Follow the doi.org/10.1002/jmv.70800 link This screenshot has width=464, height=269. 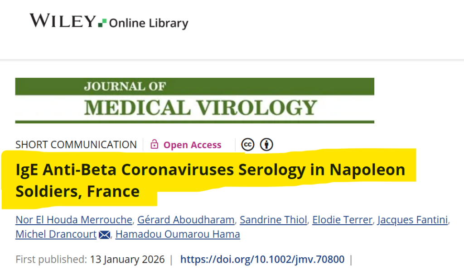click(262, 260)
